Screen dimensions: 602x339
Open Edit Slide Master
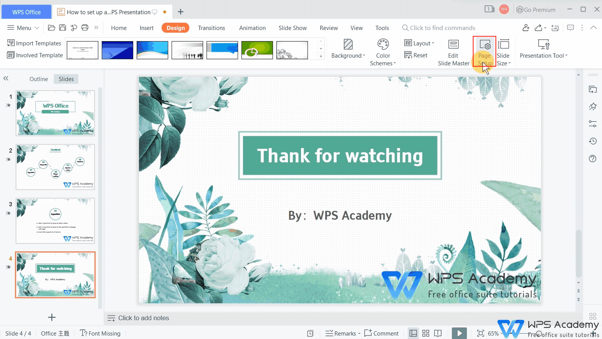pos(453,52)
